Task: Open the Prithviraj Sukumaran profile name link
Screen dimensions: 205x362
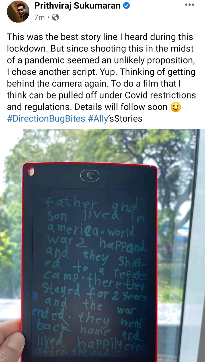Action: pos(77,5)
